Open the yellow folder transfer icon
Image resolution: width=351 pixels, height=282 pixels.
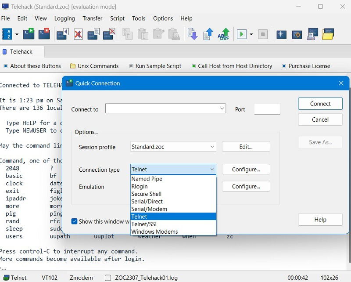coord(328,34)
